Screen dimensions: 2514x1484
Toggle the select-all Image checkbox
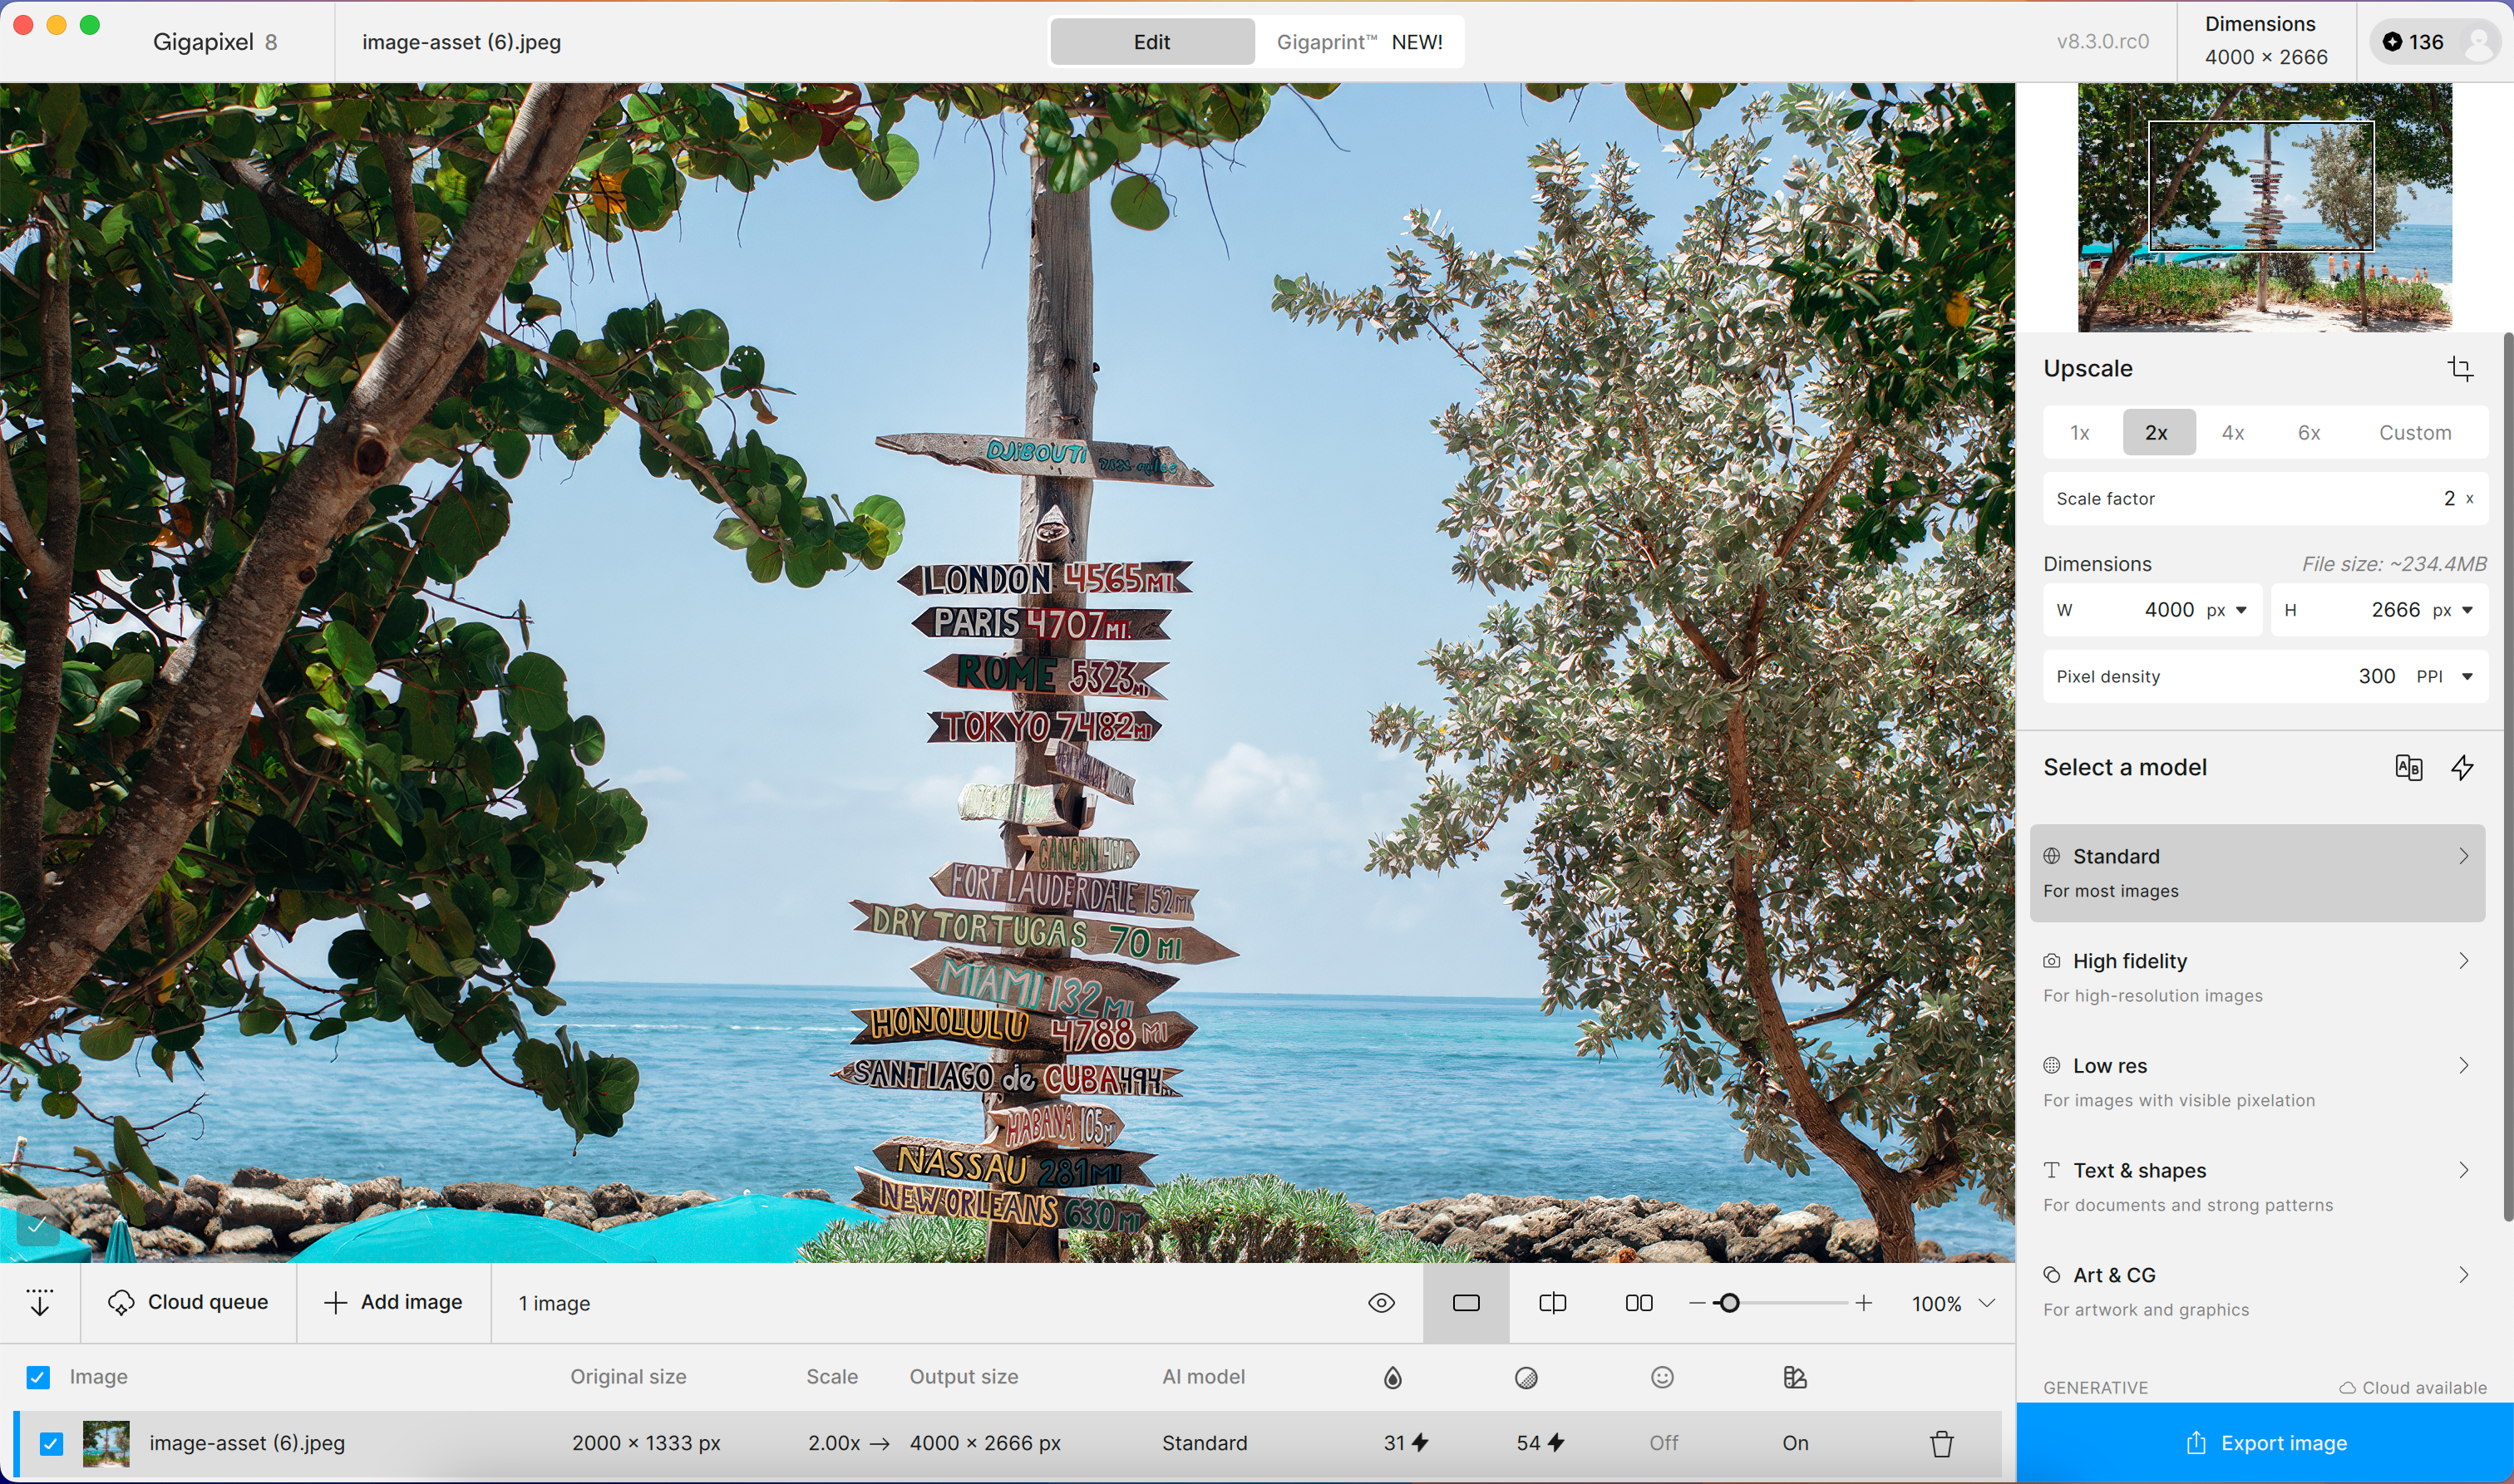[38, 1377]
